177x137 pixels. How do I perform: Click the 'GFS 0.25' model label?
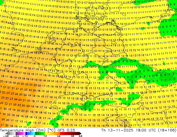click(x=66, y=130)
